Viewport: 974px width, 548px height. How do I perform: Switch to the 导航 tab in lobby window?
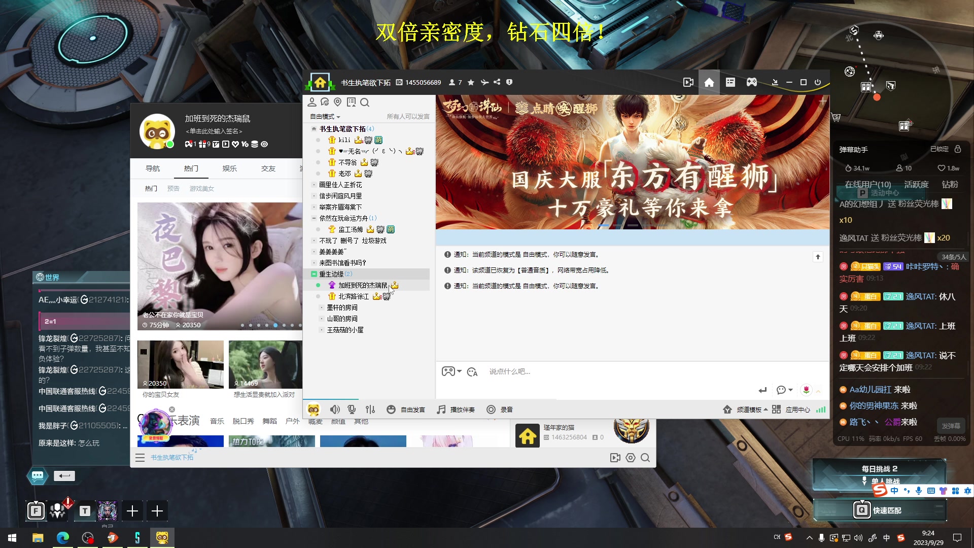(x=152, y=168)
